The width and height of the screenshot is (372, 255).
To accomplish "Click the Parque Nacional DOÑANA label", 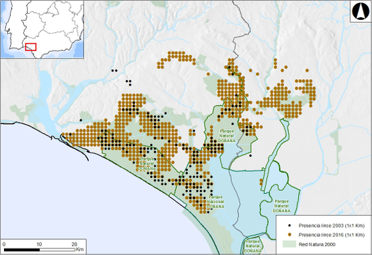I will 216,202.
